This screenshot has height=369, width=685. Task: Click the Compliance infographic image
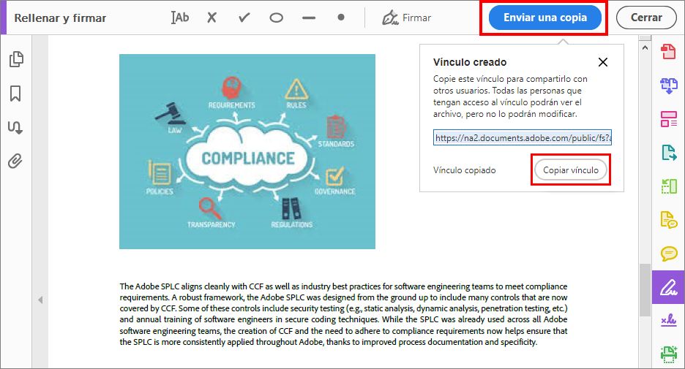(247, 151)
